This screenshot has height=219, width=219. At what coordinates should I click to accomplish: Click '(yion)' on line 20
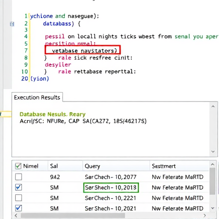(x=40, y=79)
